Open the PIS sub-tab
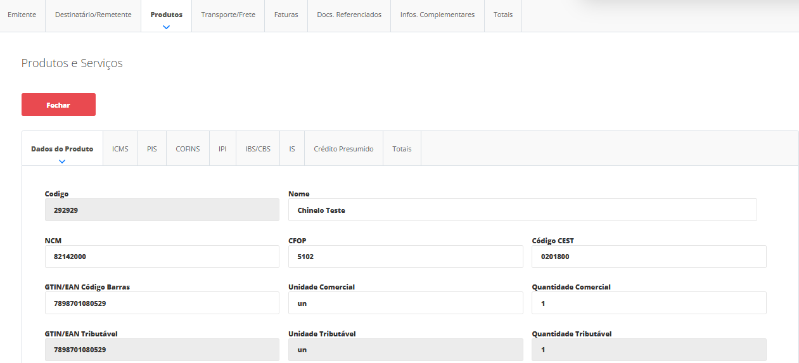Image resolution: width=799 pixels, height=363 pixels. [152, 149]
